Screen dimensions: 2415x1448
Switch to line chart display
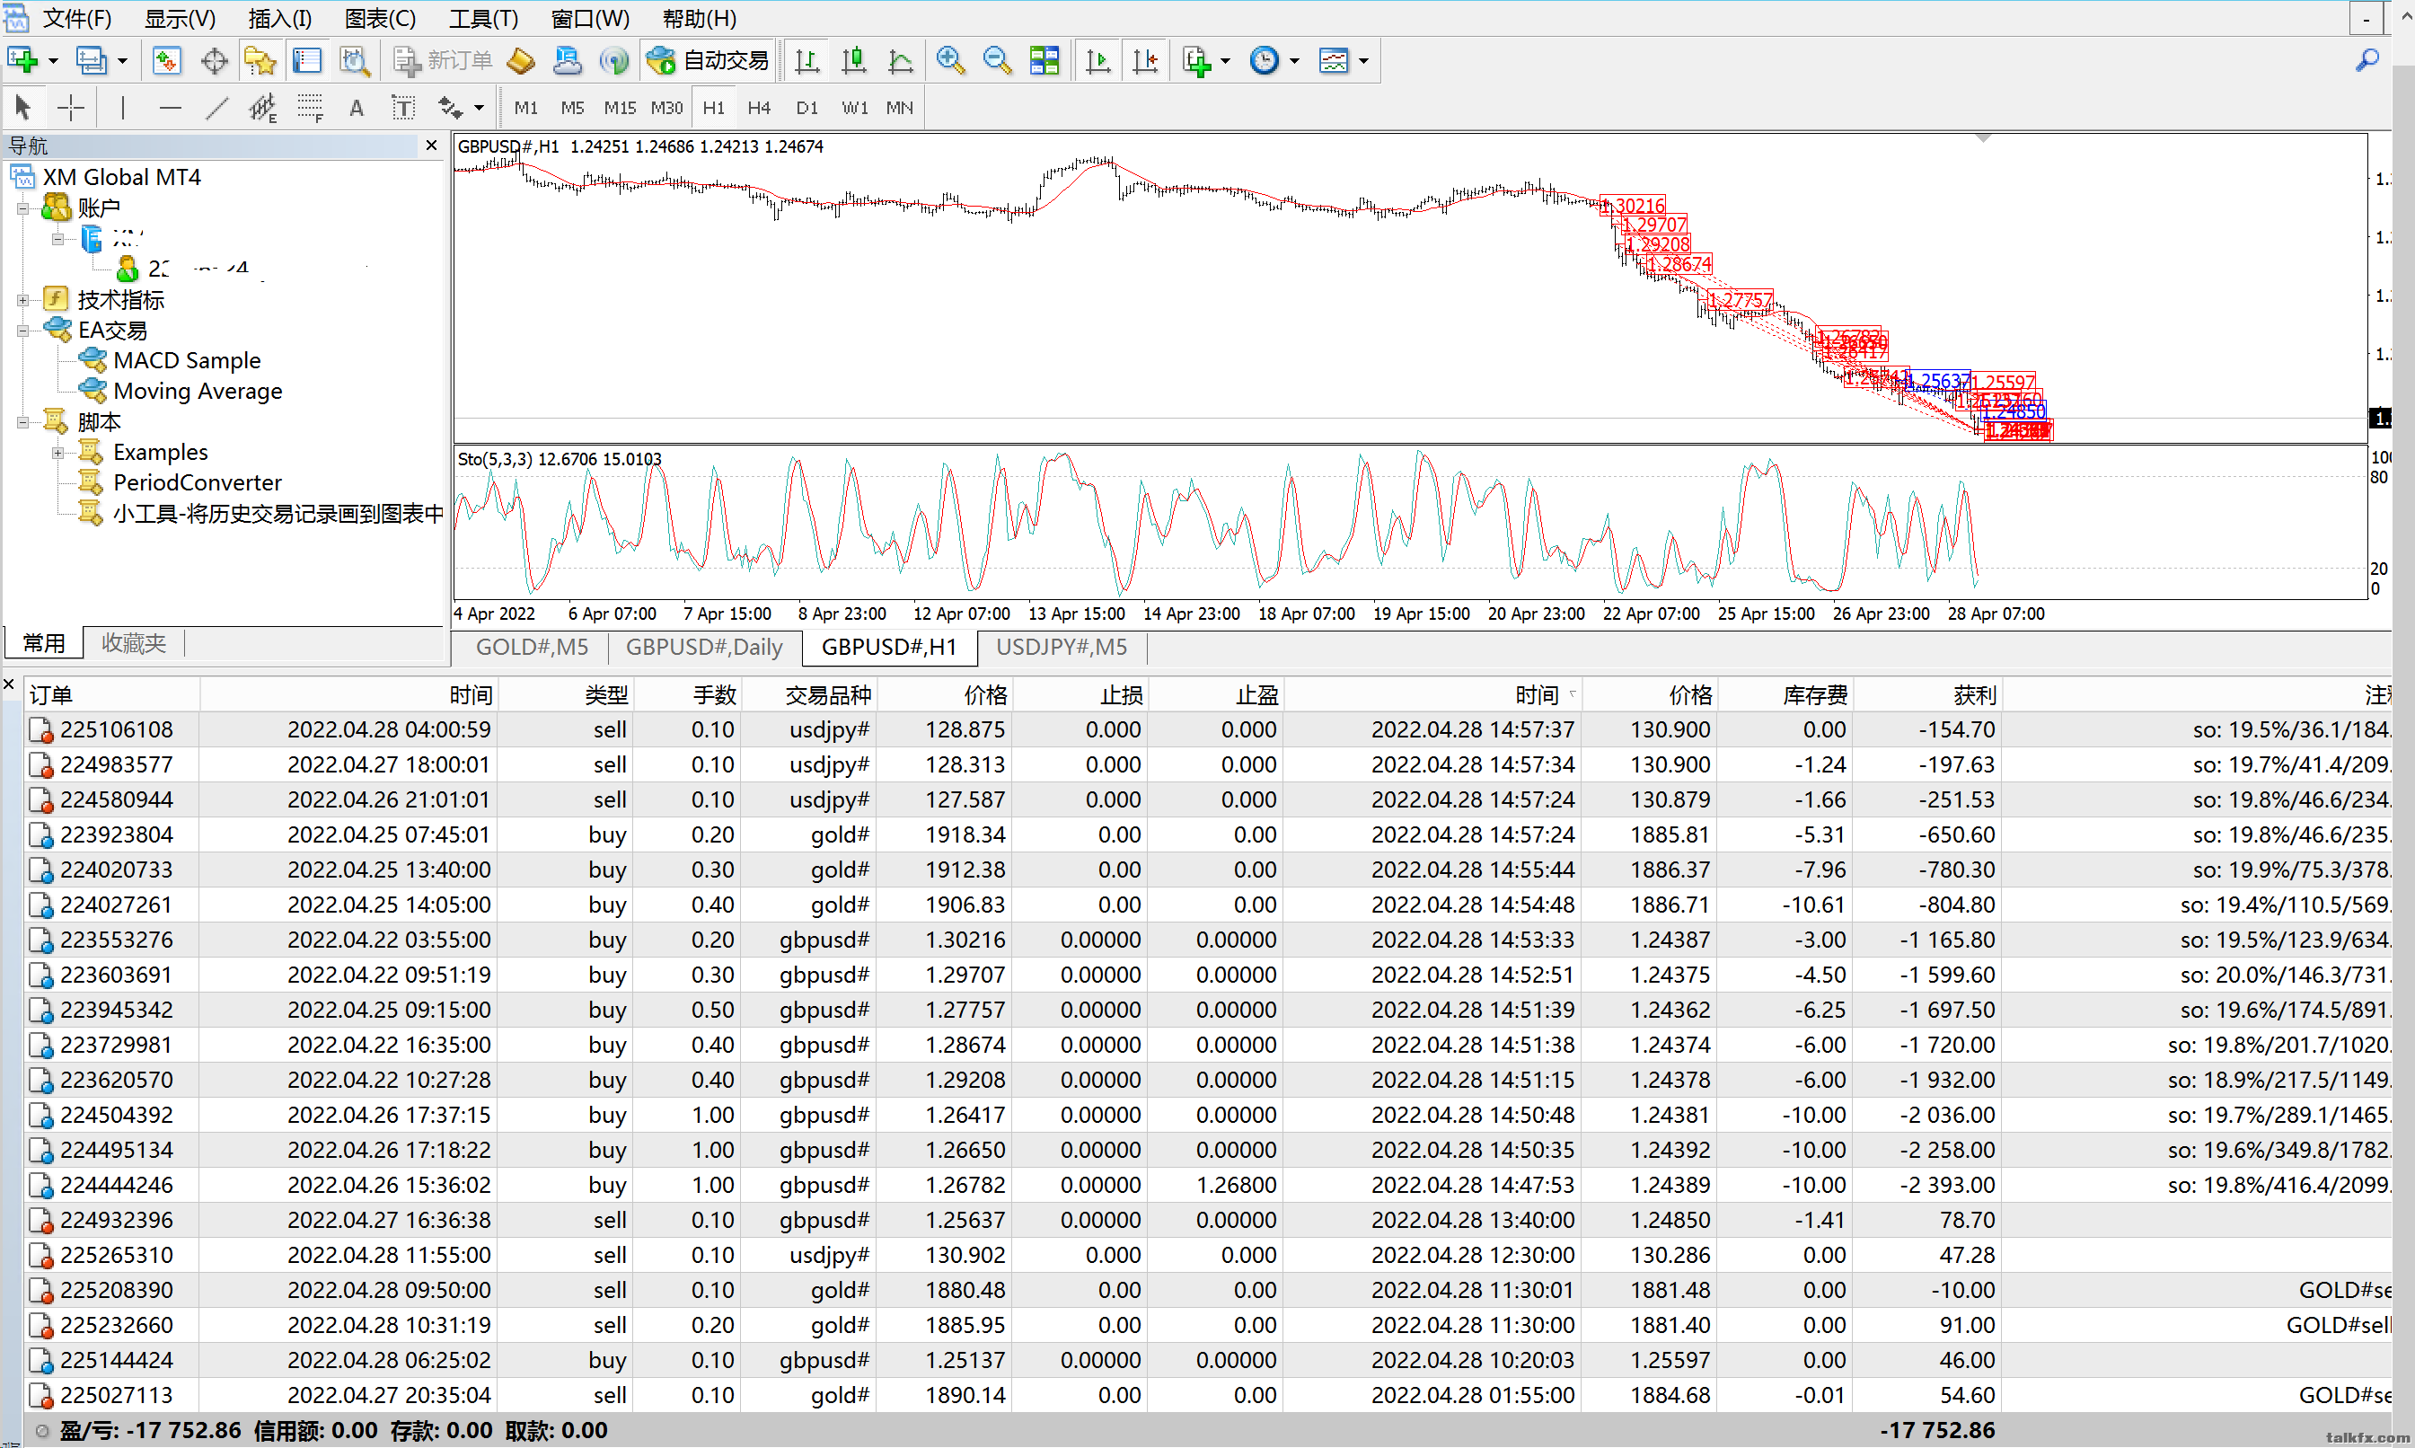900,60
